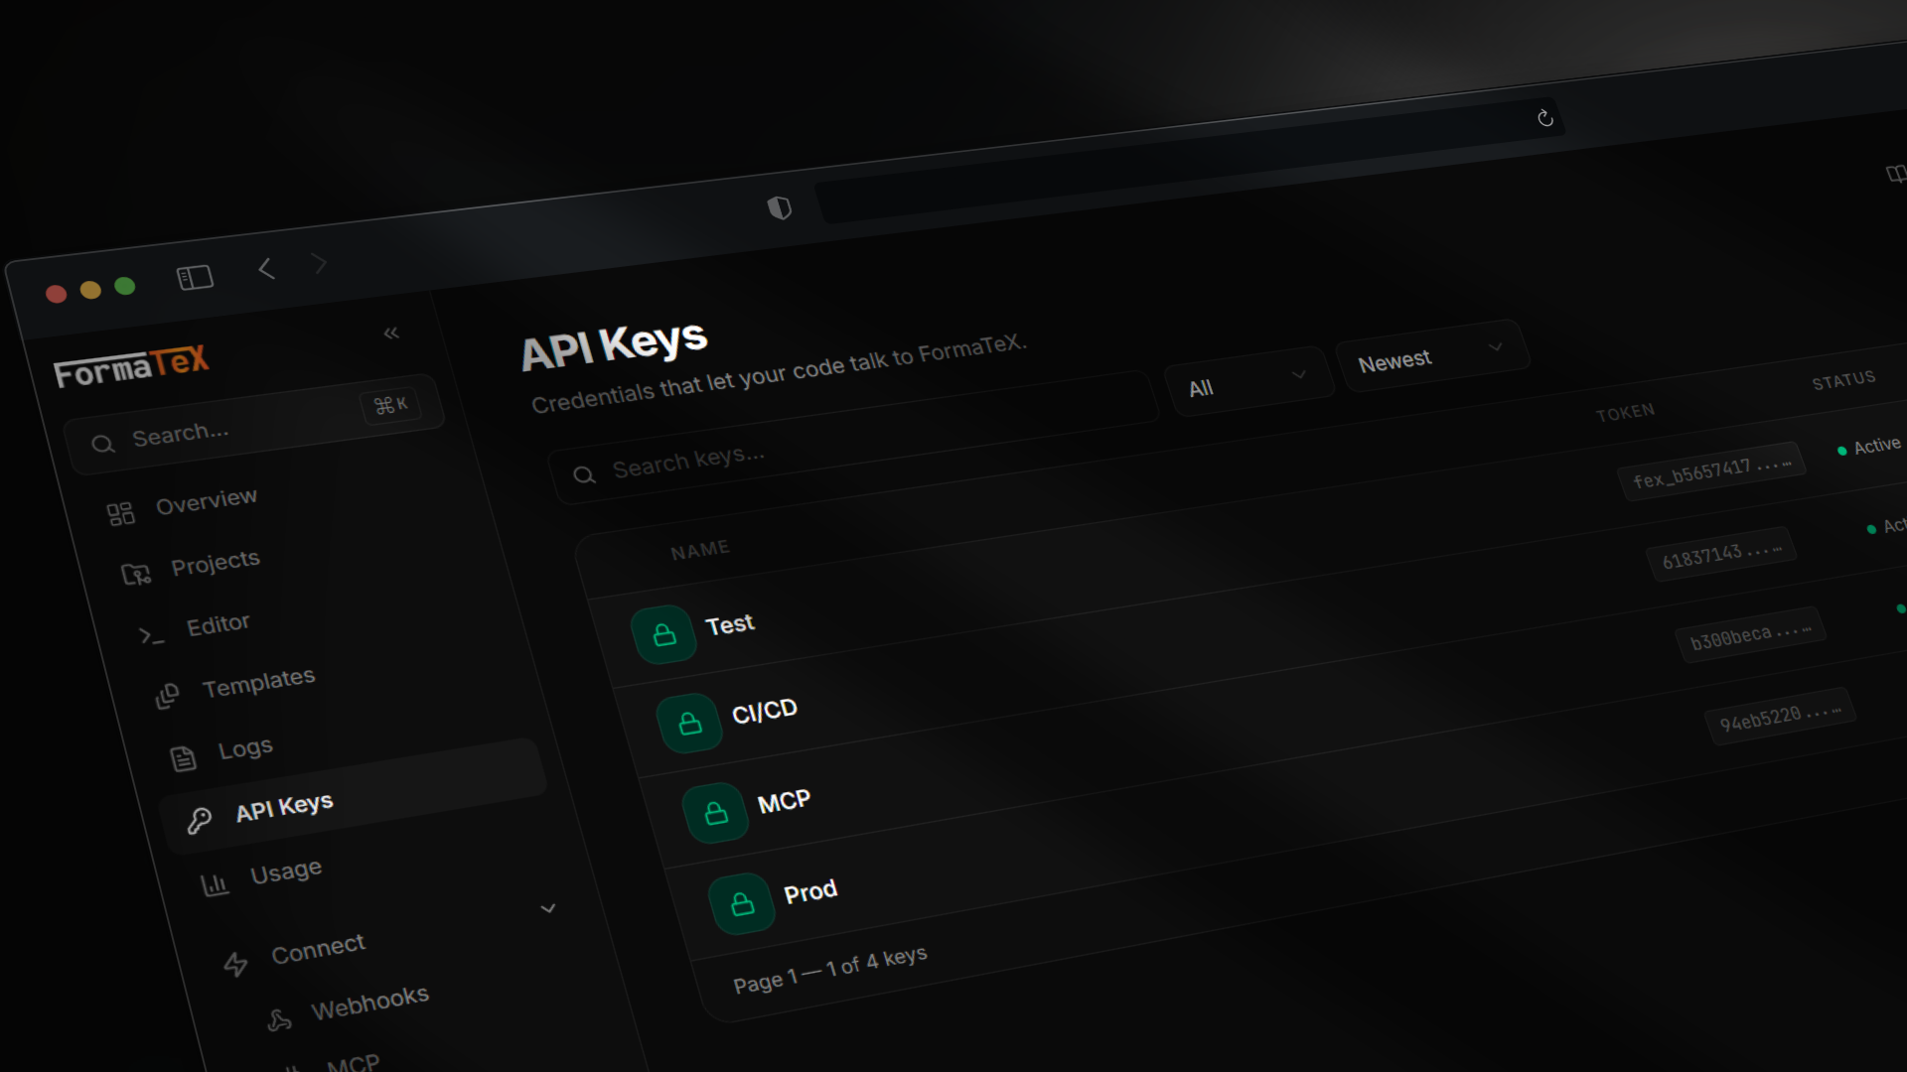
Task: Click the Projects folder icon
Action: pos(135,574)
